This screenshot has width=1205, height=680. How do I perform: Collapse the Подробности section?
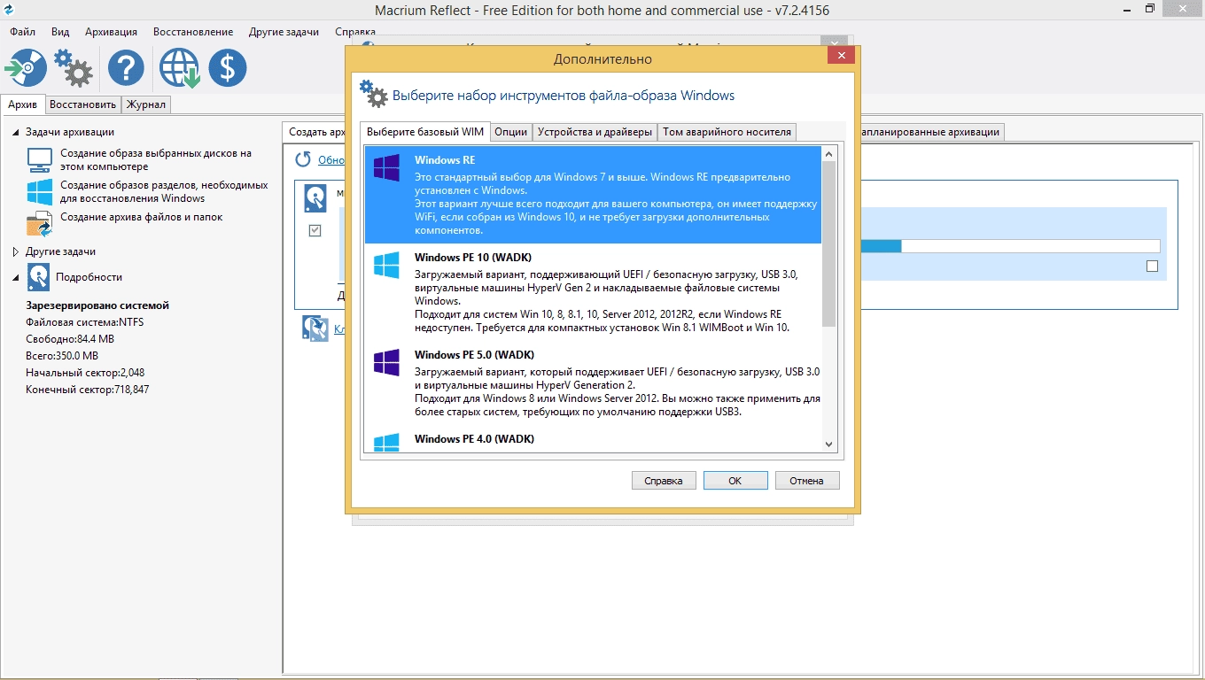(x=16, y=277)
